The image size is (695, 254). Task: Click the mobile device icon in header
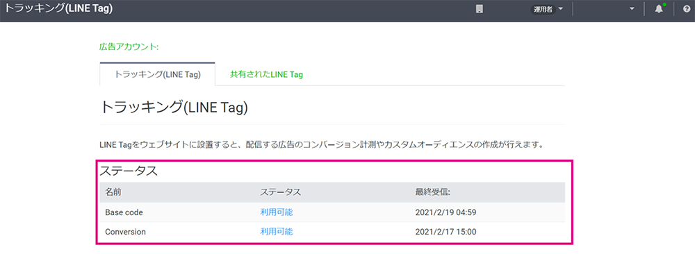[479, 9]
